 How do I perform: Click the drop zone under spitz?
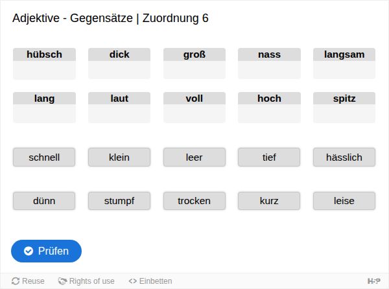[344, 113]
